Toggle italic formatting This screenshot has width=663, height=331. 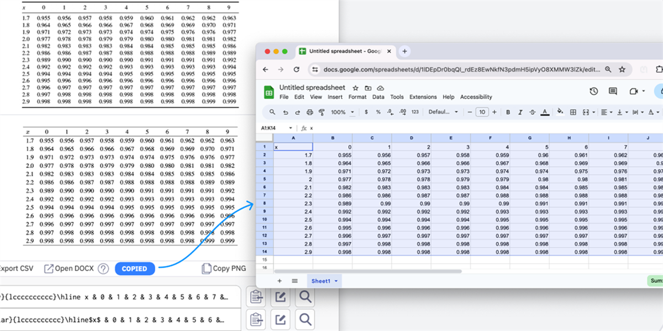[519, 112]
